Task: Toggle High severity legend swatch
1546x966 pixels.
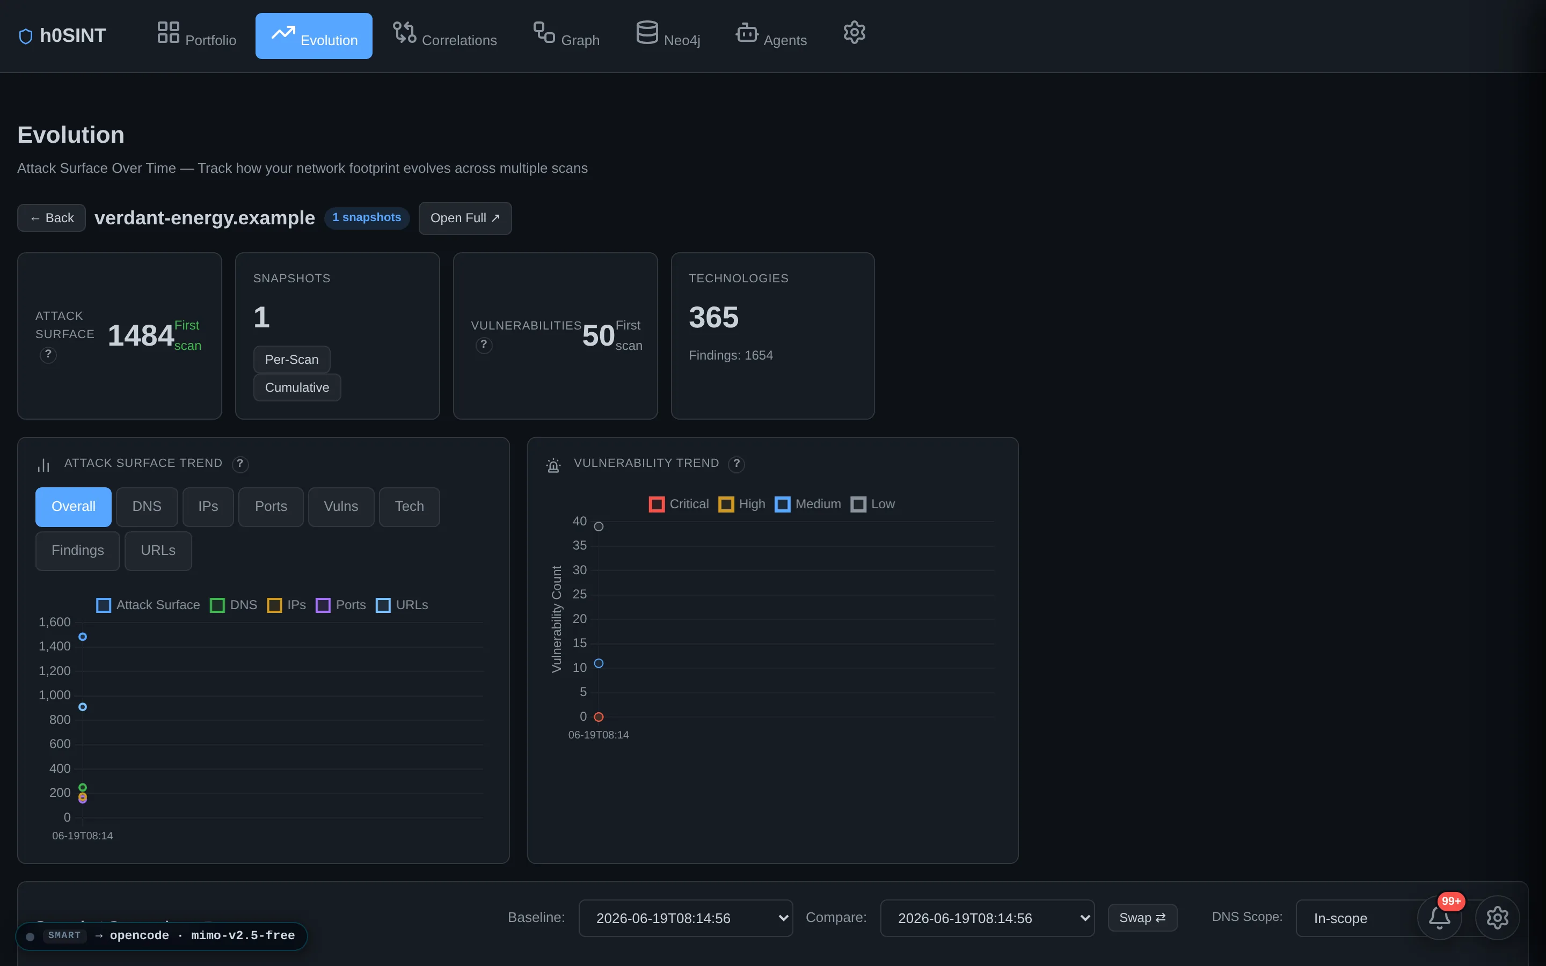Action: pyautogui.click(x=726, y=504)
